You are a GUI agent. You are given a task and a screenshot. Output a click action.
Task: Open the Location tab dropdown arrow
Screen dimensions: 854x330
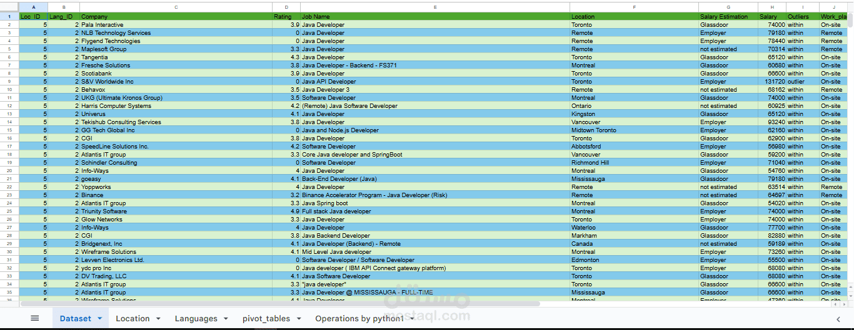click(x=158, y=318)
